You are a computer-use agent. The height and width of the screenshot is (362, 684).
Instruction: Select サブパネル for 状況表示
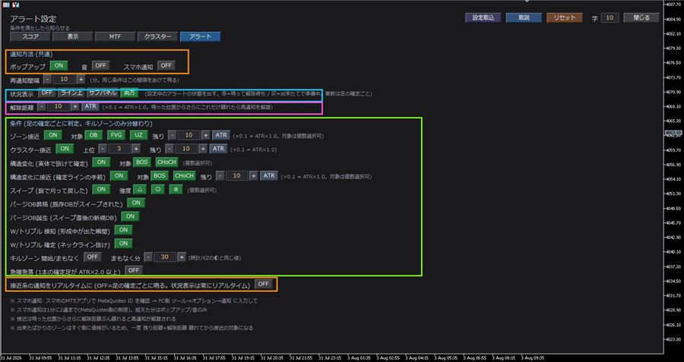click(103, 93)
